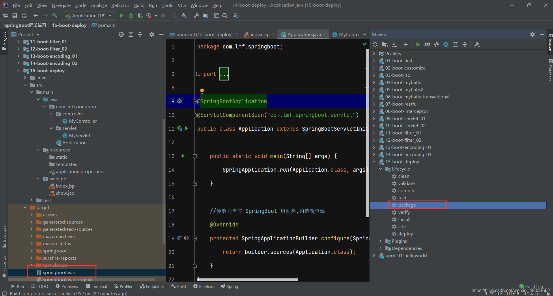The height and width of the screenshot is (296, 553).
Task: Expand all in Project panel toolbar
Action: [131, 34]
